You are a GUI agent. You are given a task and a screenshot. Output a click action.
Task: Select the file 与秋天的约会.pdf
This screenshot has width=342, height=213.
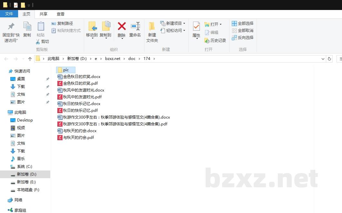point(78,138)
